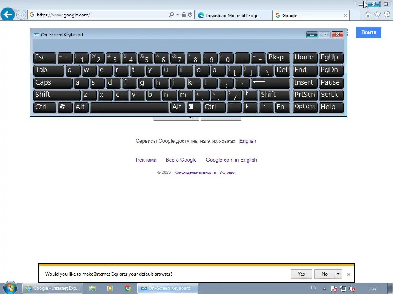Toggle the ScrLk key on the keyboard

coord(331,95)
